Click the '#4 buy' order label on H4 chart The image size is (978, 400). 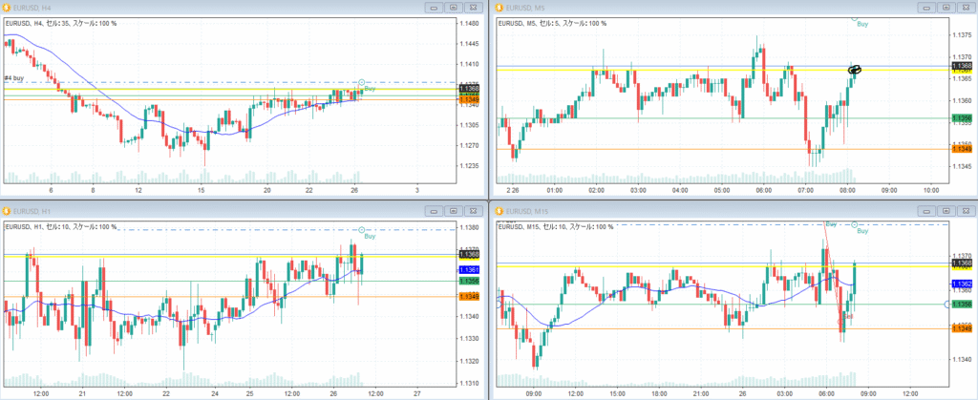coord(14,78)
